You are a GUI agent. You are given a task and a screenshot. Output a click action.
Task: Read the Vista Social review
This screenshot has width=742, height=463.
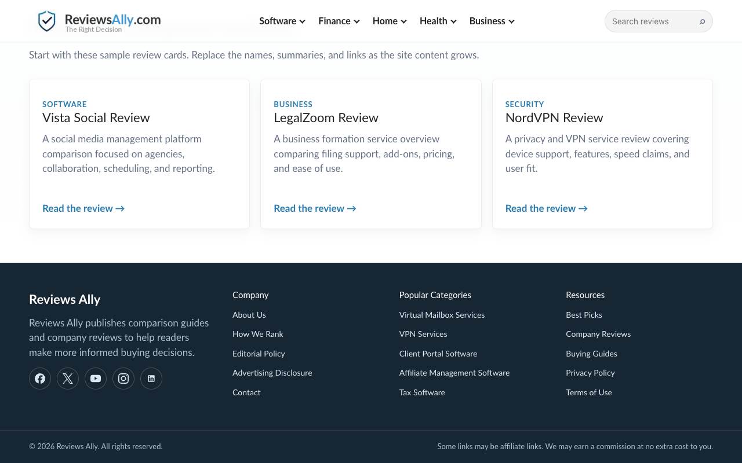pyautogui.click(x=83, y=208)
